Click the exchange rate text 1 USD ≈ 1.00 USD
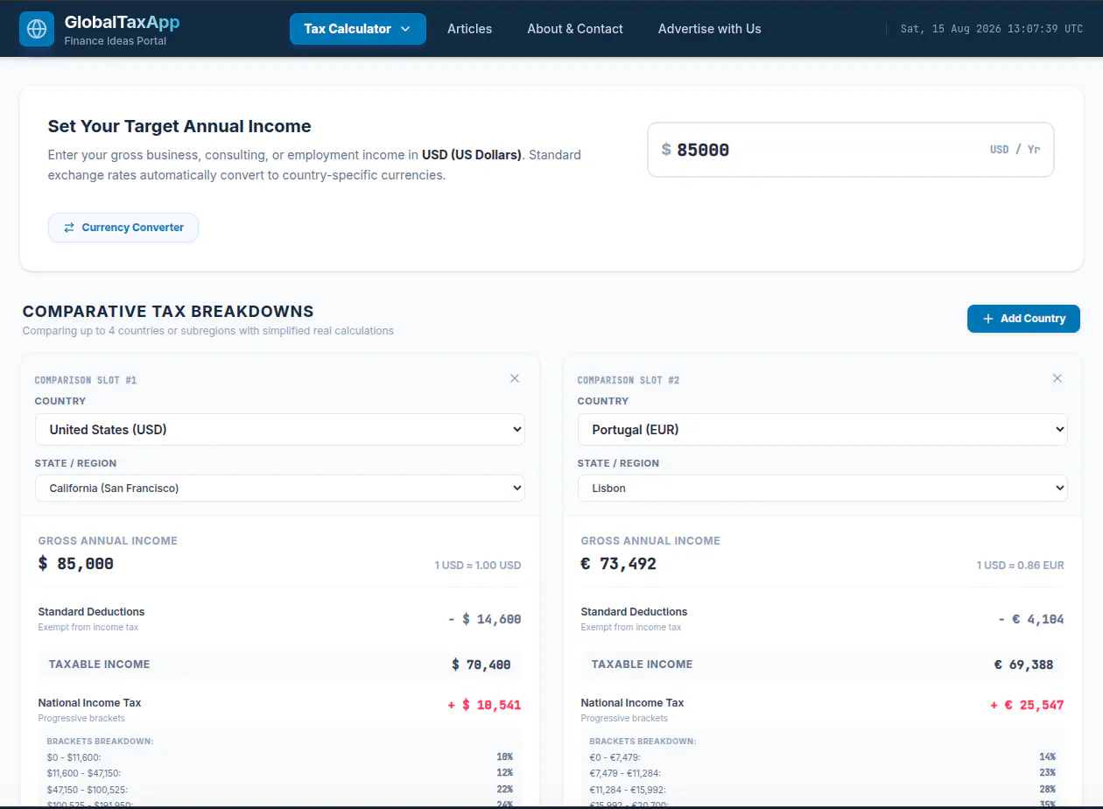This screenshot has width=1103, height=809. pyautogui.click(x=478, y=566)
